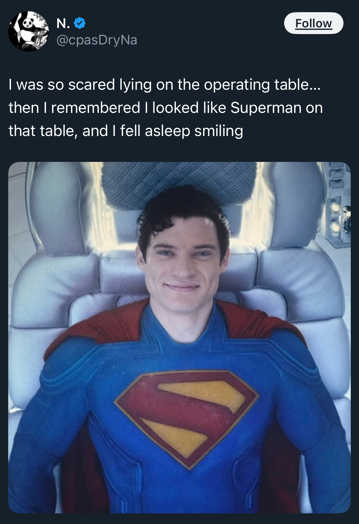This screenshot has width=359, height=524.
Task: Click the phrase fell asleep in tweet
Action: point(155,131)
